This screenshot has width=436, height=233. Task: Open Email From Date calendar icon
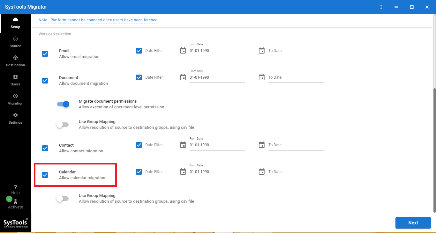183,50
